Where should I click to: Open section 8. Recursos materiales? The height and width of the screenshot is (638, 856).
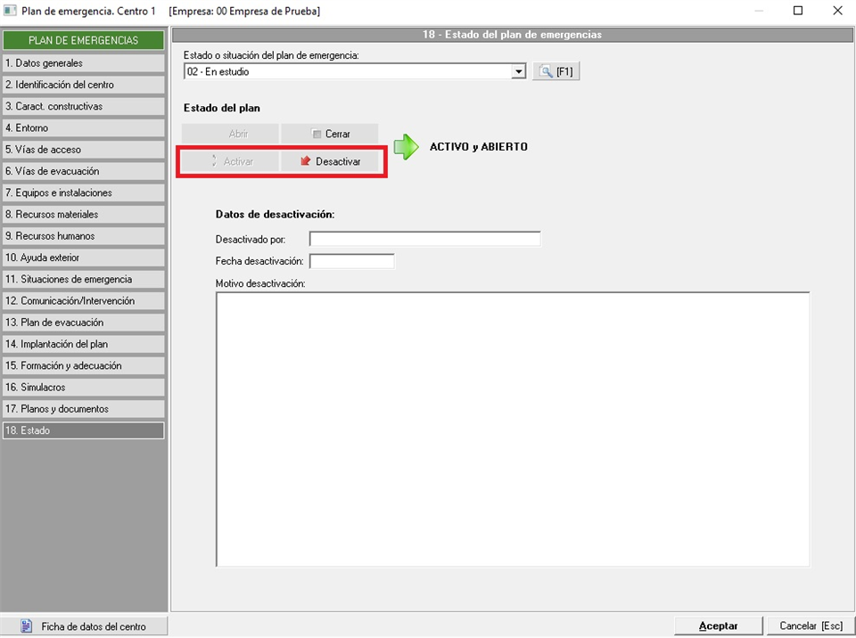pyautogui.click(x=83, y=215)
